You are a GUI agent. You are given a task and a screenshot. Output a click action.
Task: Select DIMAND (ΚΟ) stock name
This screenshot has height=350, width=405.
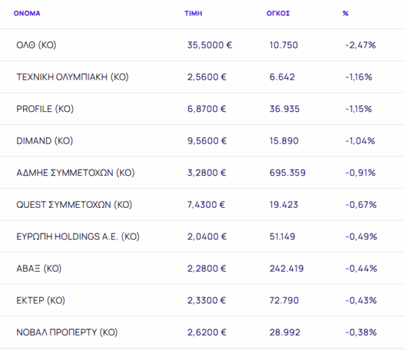tap(45, 141)
